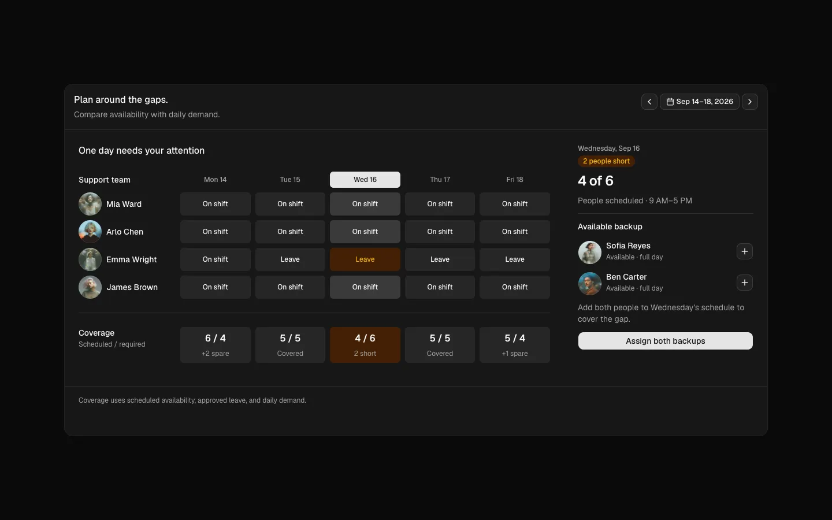Screen dimensions: 832x520
Task: Open Emma Wright's Wednesday Leave cell
Action: point(365,259)
